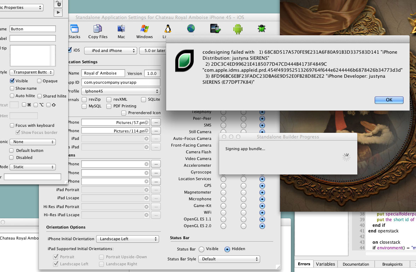This screenshot has width=416, height=272.
Task: Open the Stacks settings pane
Action: pyautogui.click(x=74, y=31)
